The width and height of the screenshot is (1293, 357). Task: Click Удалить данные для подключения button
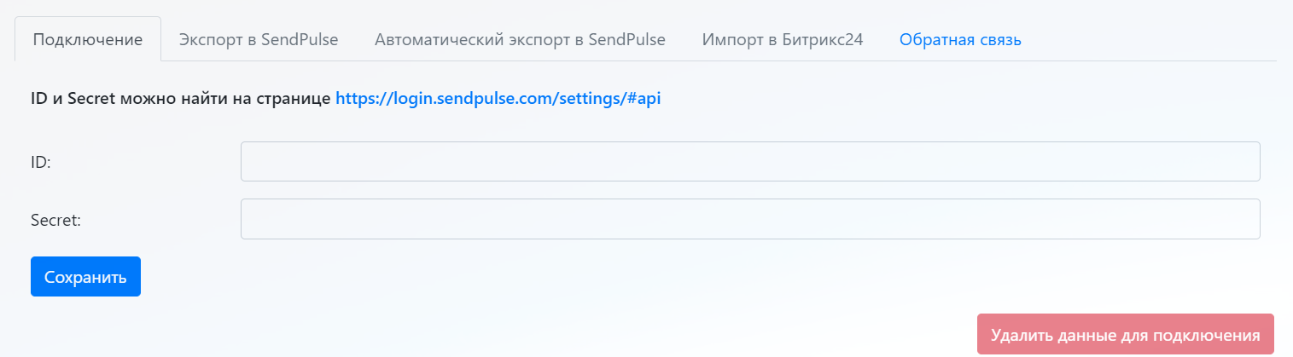(x=1125, y=334)
